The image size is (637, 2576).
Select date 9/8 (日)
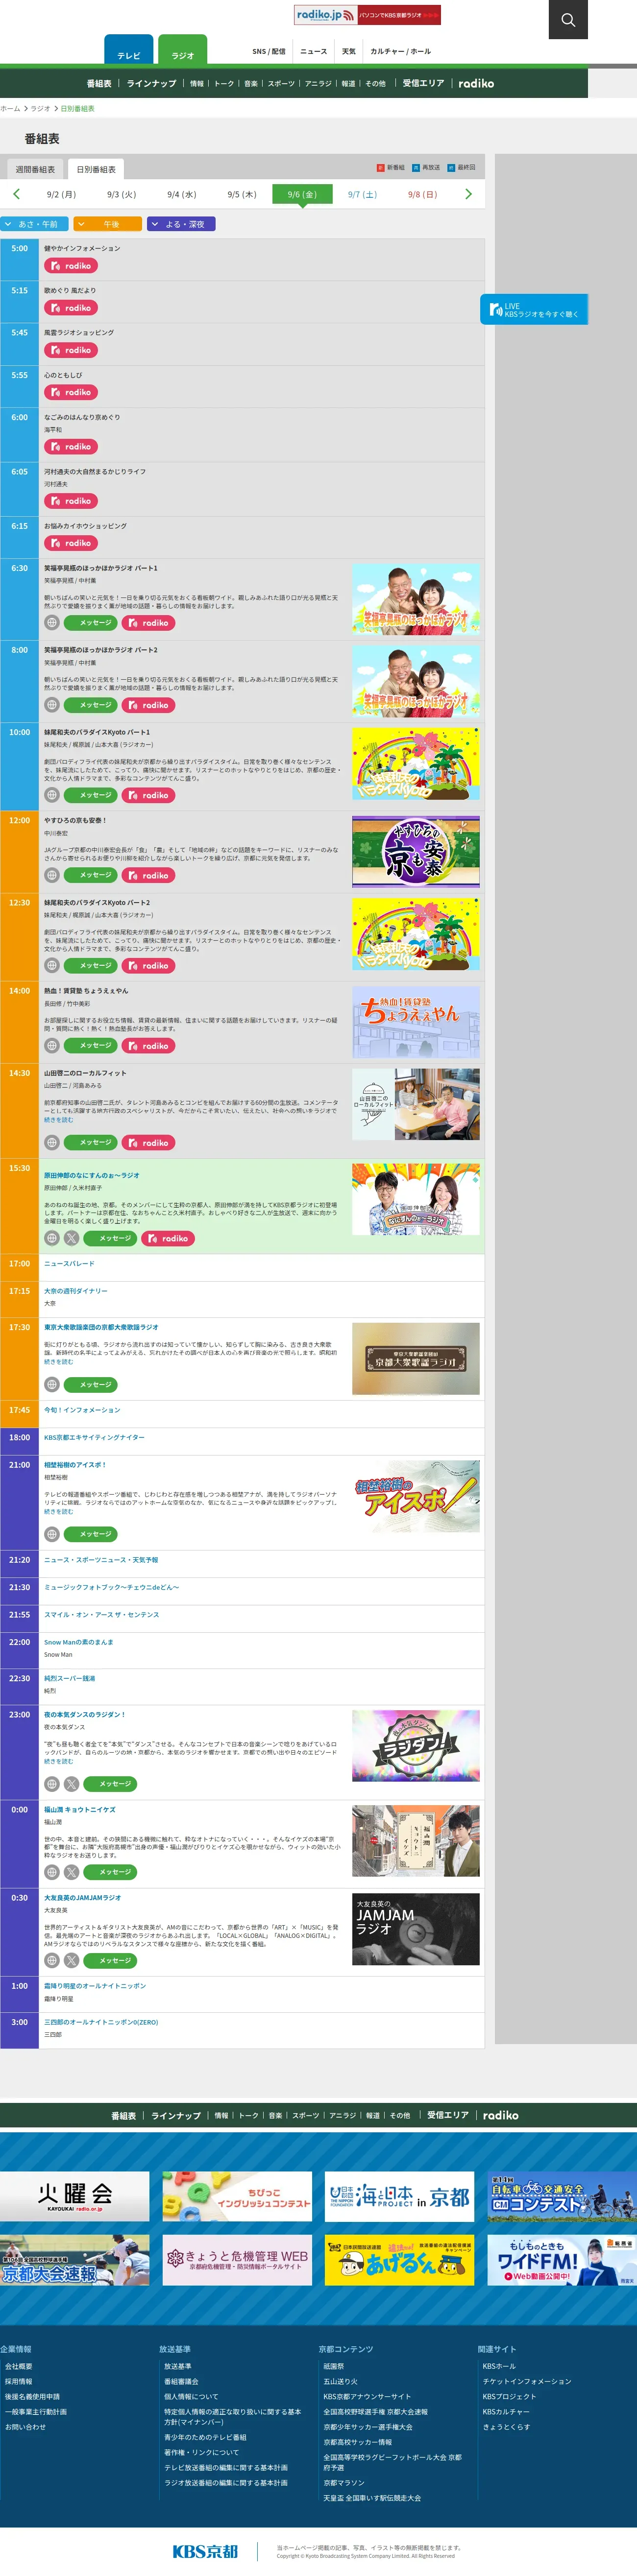tap(422, 194)
